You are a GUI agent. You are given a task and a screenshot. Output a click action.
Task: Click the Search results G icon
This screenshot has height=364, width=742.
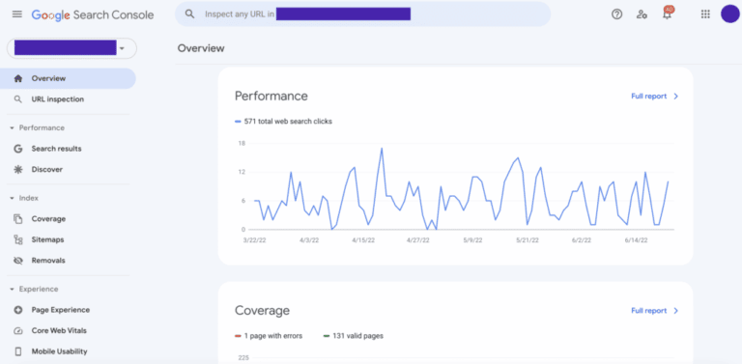coord(18,149)
